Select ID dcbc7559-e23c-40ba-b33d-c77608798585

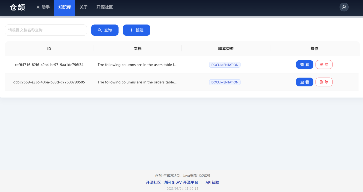coord(49,82)
